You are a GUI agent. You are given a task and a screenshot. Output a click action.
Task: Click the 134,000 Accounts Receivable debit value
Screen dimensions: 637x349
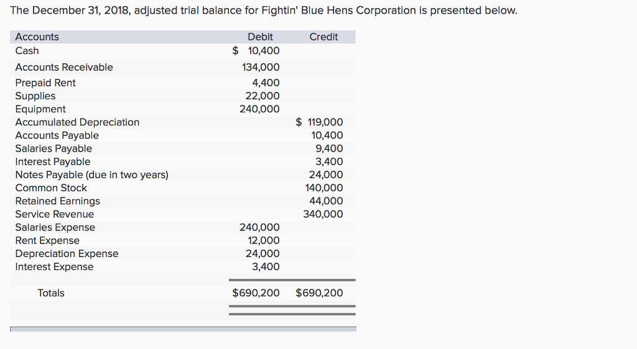(x=261, y=67)
